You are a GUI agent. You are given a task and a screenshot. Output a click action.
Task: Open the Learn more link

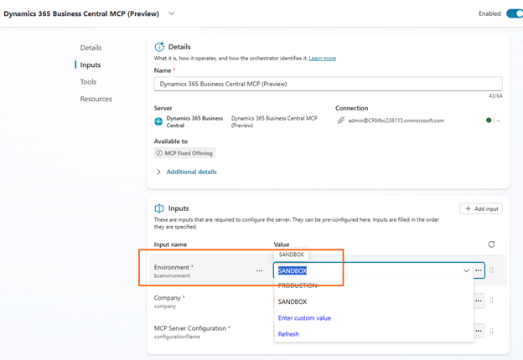coord(322,59)
